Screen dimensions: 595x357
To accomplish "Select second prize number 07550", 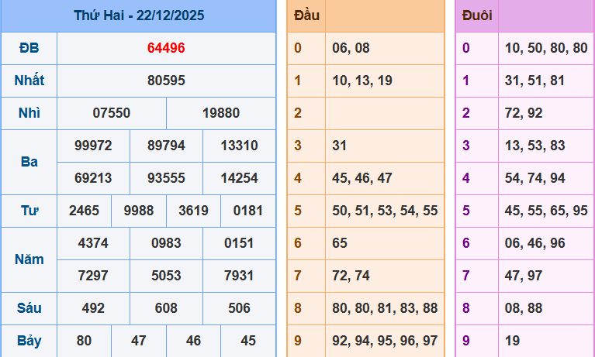I will point(112,113).
